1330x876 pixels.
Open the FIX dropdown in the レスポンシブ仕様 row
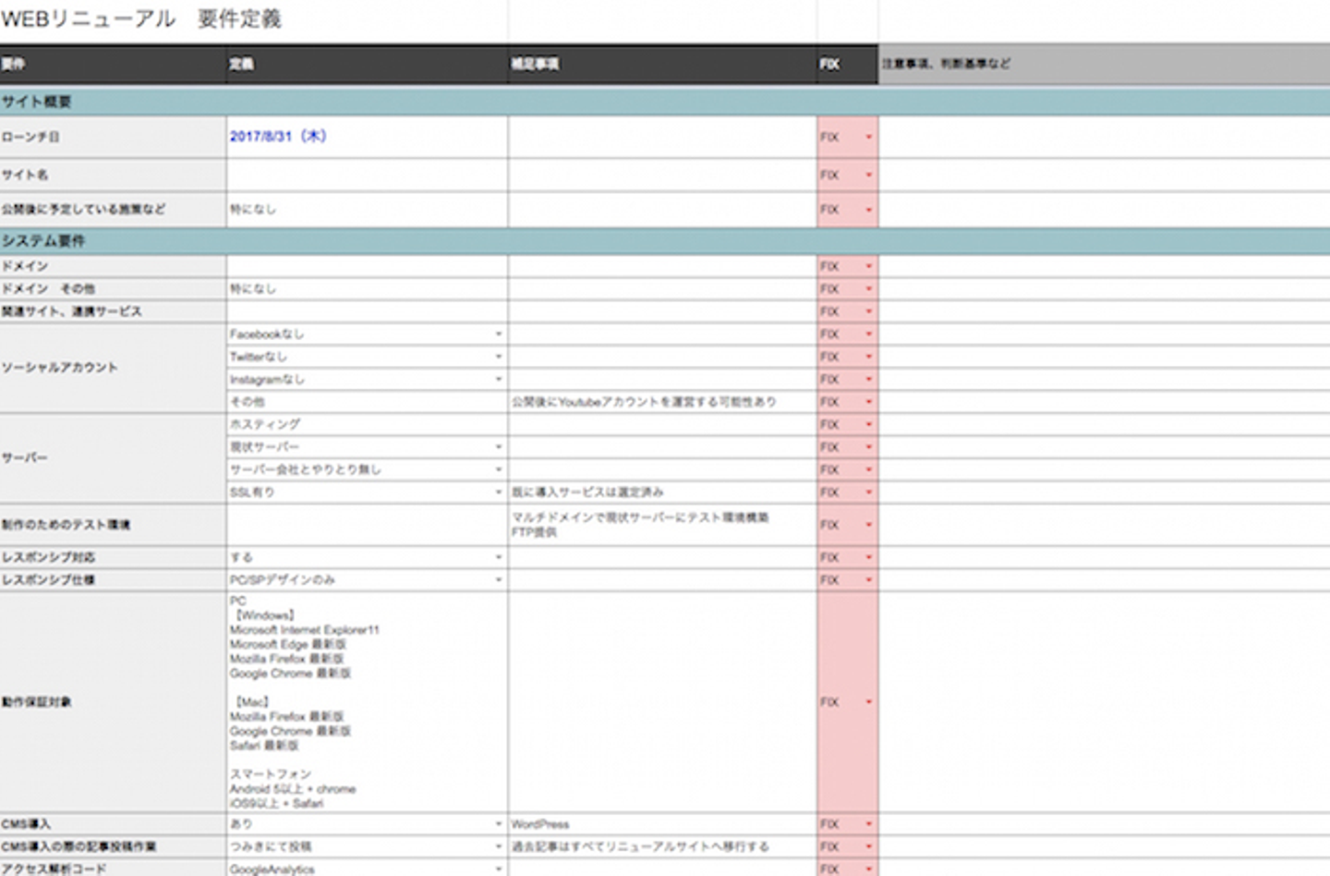coord(868,580)
